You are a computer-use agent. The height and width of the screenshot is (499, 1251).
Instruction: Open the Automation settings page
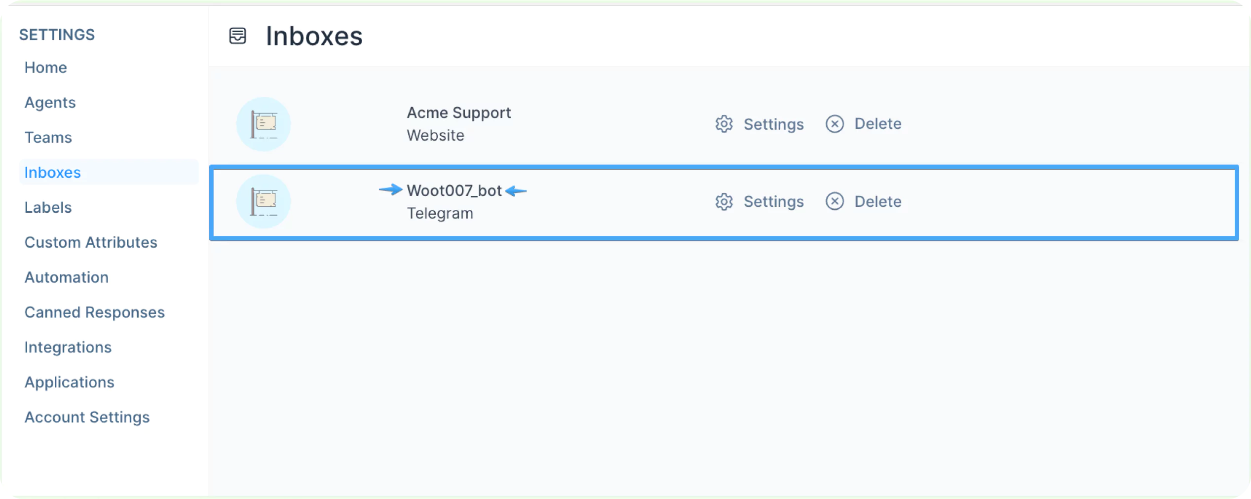tap(67, 277)
